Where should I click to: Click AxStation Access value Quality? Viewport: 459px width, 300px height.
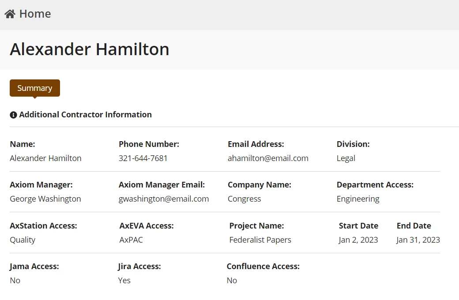[x=23, y=240]
